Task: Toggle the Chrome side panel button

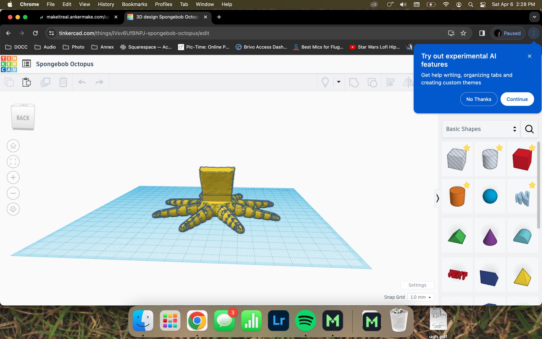Action: [482, 33]
